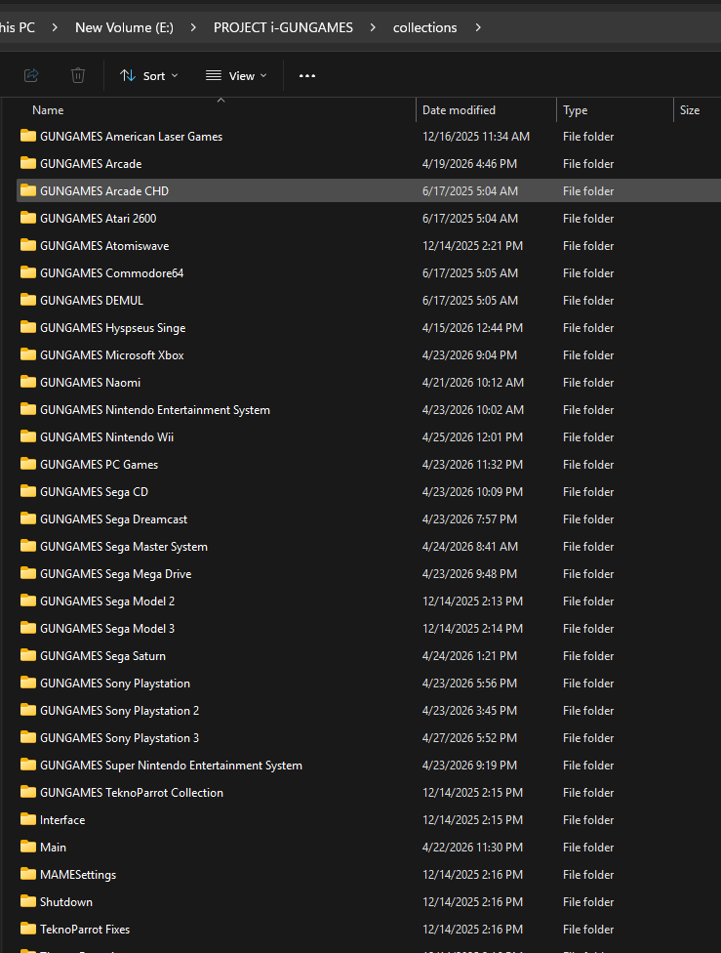Screen dimensions: 721x953
Task: Expand chevron after collections breadcrumb
Action: point(478,28)
